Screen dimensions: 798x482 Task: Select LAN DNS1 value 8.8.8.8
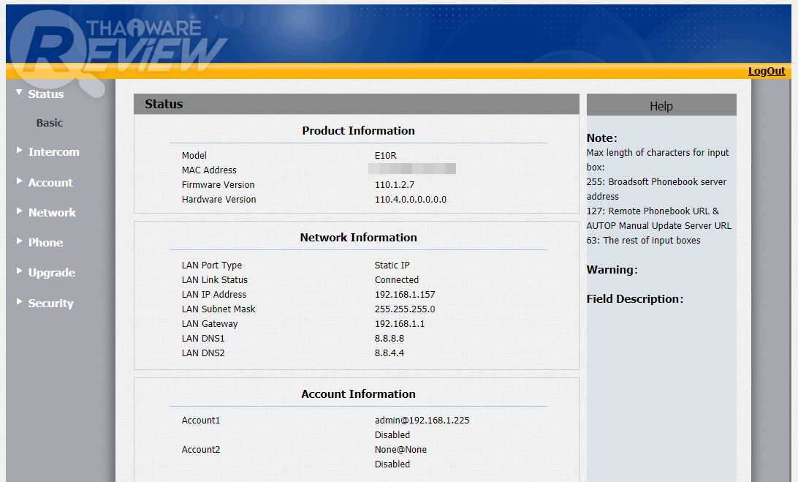click(389, 339)
